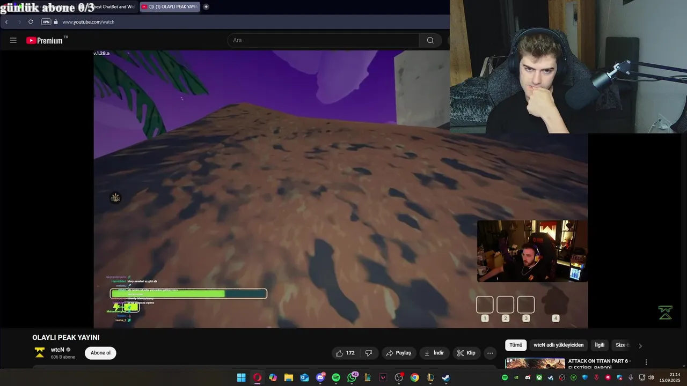Viewport: 687px width, 386px height.
Task: Open Discord from the taskbar
Action: 320,377
